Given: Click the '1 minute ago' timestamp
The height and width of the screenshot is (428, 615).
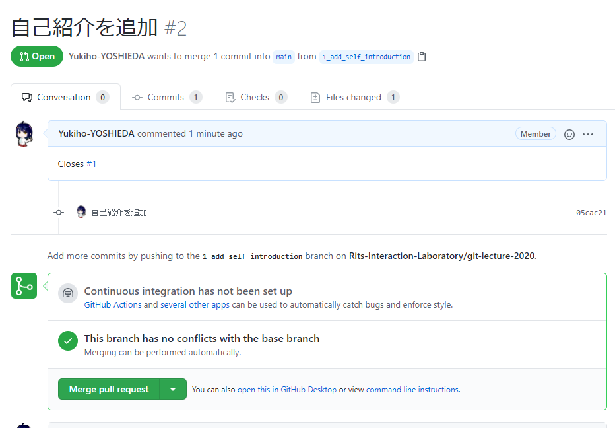Looking at the screenshot, I should point(216,133).
